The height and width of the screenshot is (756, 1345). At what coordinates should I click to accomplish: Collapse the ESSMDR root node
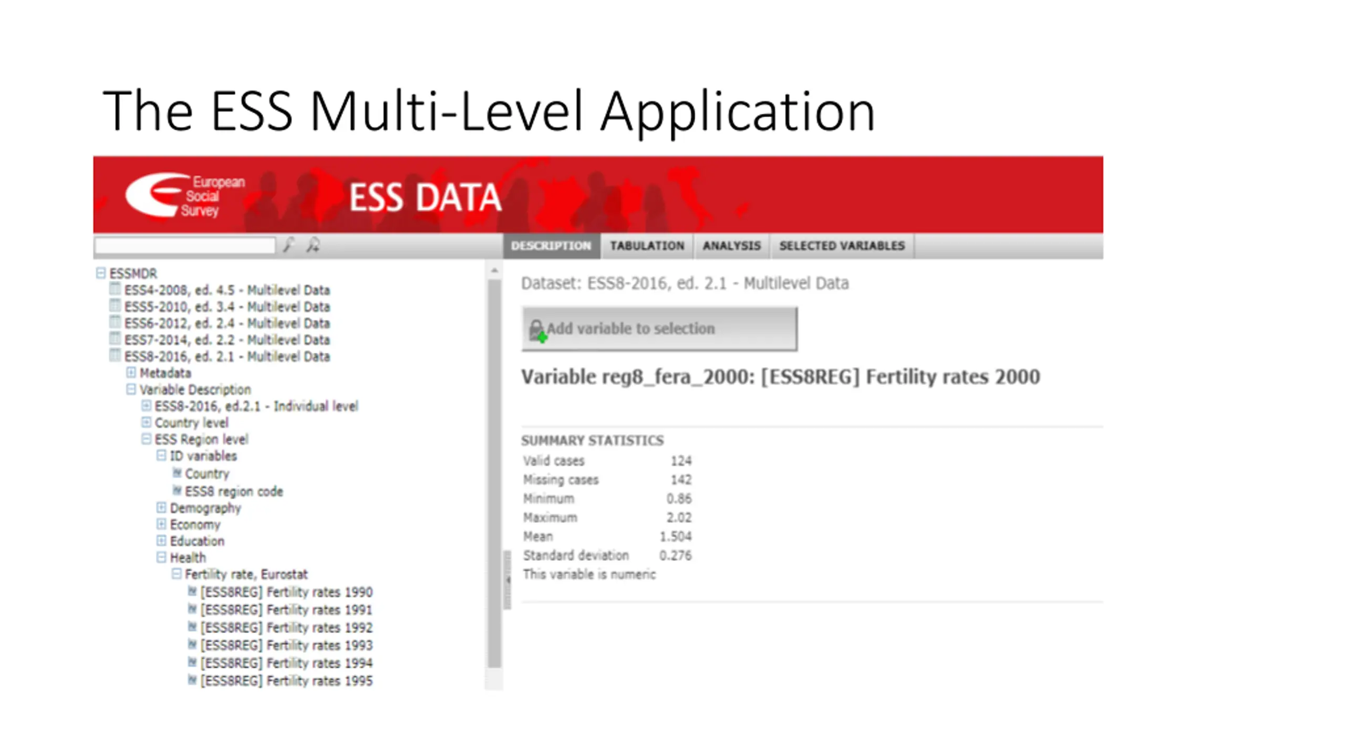click(x=101, y=273)
